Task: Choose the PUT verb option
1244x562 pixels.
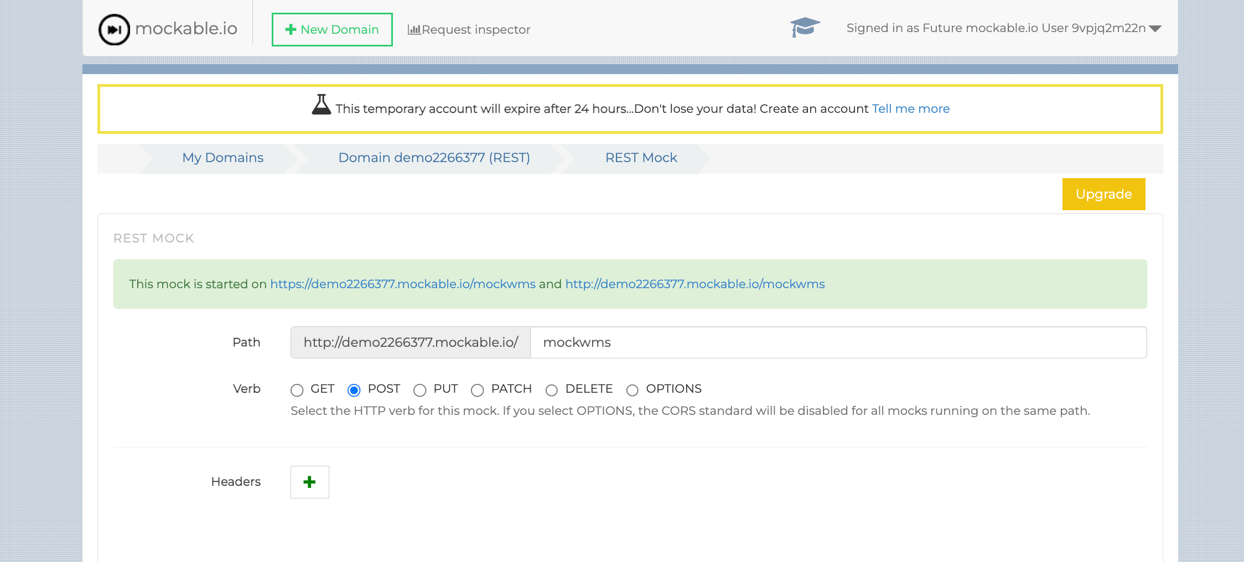Action: [x=420, y=390]
